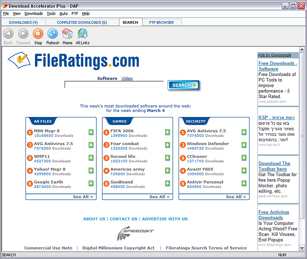Image resolution: width=307 pixels, height=259 pixels.
Task: Download Yahoo! Msgr 8 via green arrow
Action: coord(91,171)
